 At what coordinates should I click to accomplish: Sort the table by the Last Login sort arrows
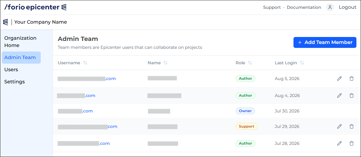(x=302, y=63)
